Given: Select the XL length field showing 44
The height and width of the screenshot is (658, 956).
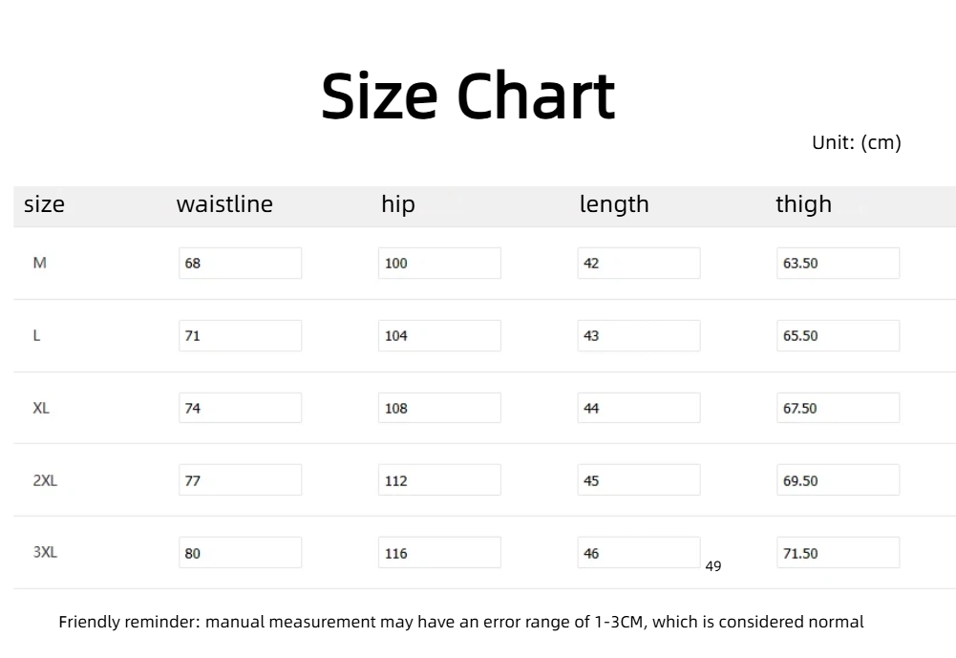Looking at the screenshot, I should (x=638, y=409).
